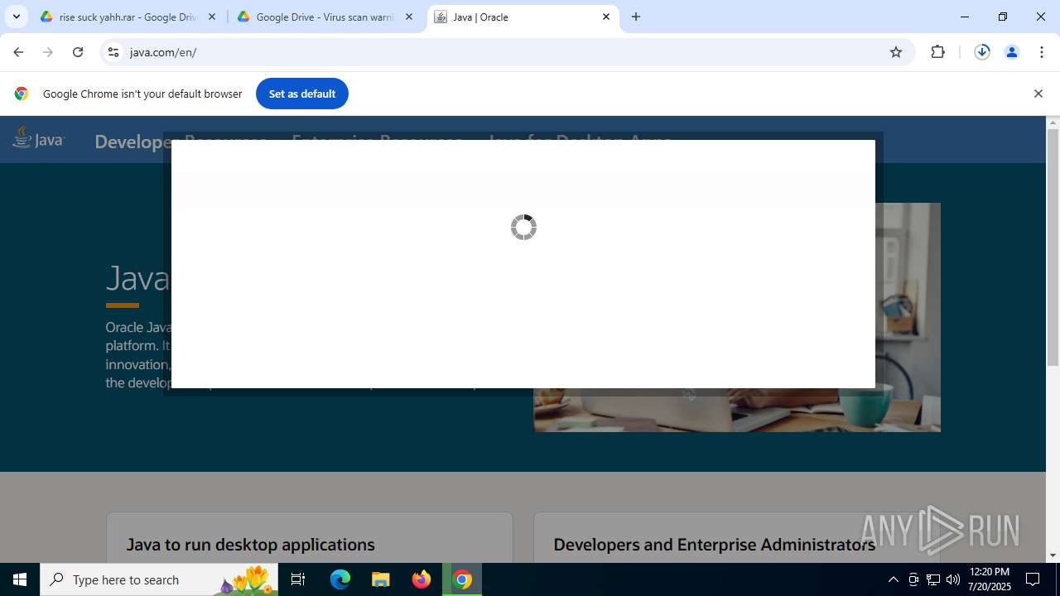
Task: Show hidden system tray icons
Action: point(893,579)
